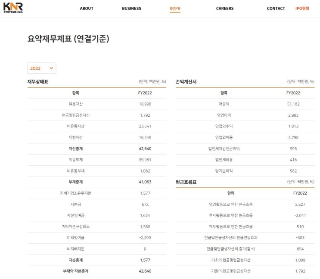Select the 자본총계 row label
This screenshot has width=320, height=279.
(76, 260)
